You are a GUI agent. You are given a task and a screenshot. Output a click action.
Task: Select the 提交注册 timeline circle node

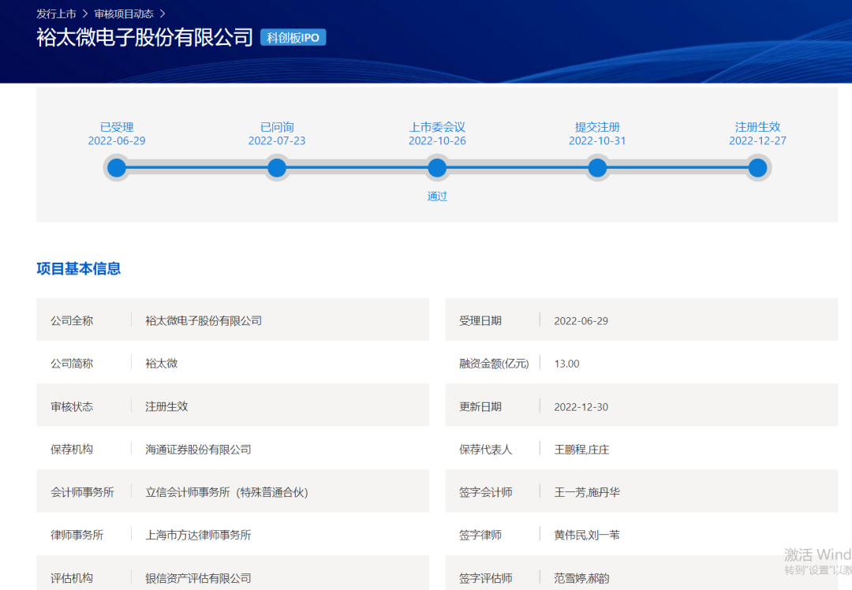pos(597,168)
